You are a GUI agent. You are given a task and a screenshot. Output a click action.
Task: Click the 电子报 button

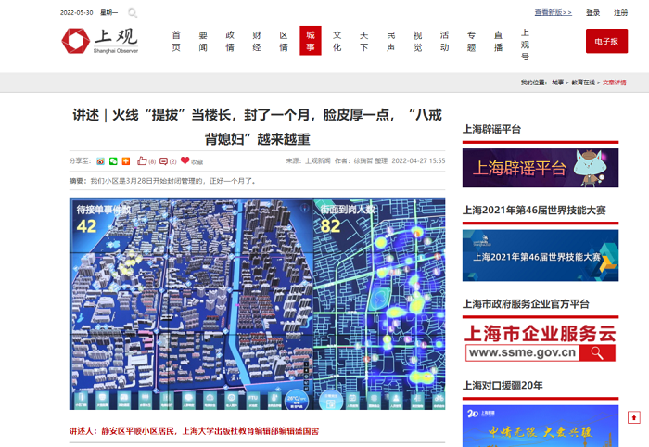point(606,41)
